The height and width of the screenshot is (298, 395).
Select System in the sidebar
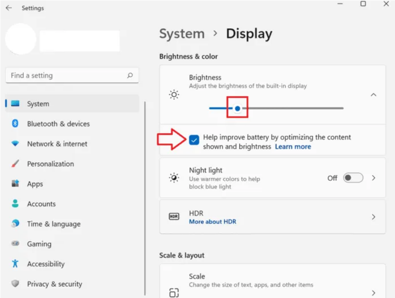(x=38, y=104)
